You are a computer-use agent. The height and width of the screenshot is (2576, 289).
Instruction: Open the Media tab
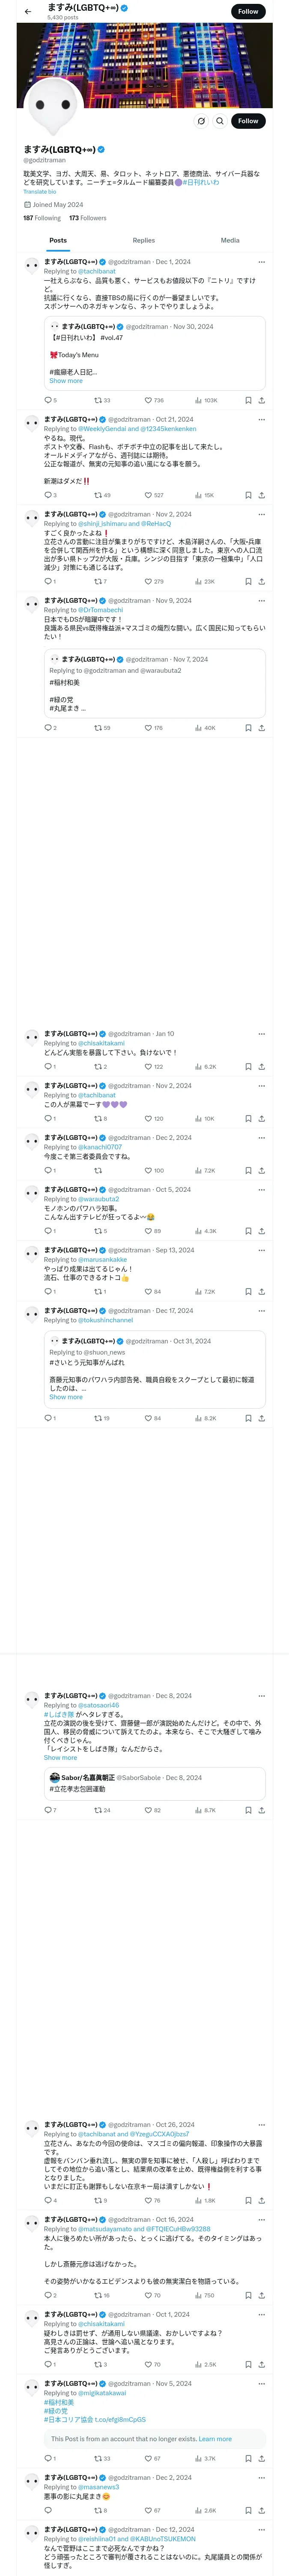point(229,240)
